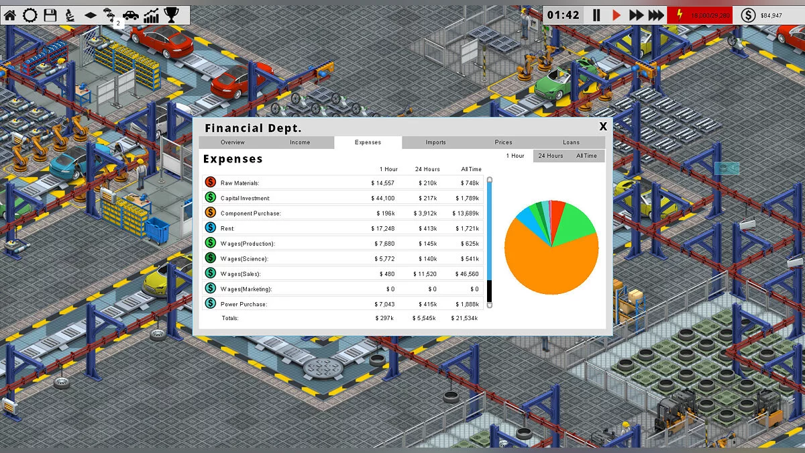Click the $ 13,689k all-time value
The height and width of the screenshot is (453, 805).
tap(465, 213)
